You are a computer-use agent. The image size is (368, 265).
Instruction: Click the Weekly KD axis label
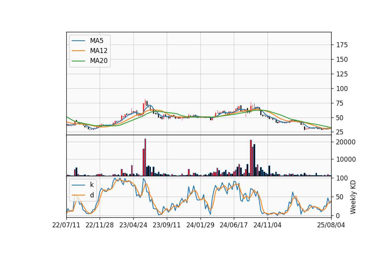(x=353, y=197)
